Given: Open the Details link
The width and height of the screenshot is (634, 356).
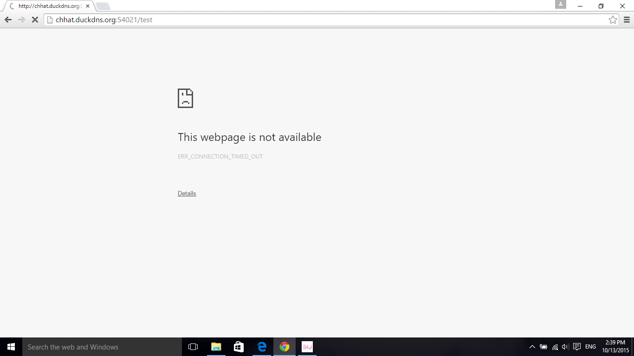Looking at the screenshot, I should coord(187,194).
